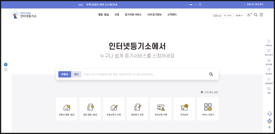
Task: Click the 로그아웃 link
Action: click(228, 15)
